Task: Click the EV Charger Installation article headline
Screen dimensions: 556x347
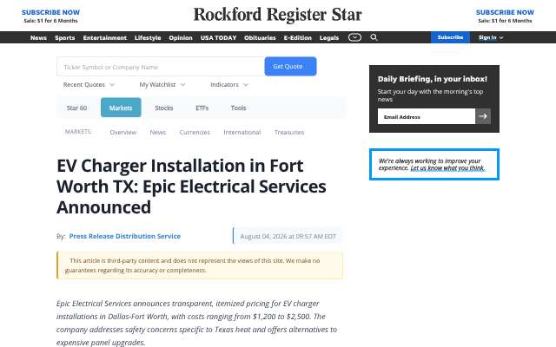Action: pos(191,187)
